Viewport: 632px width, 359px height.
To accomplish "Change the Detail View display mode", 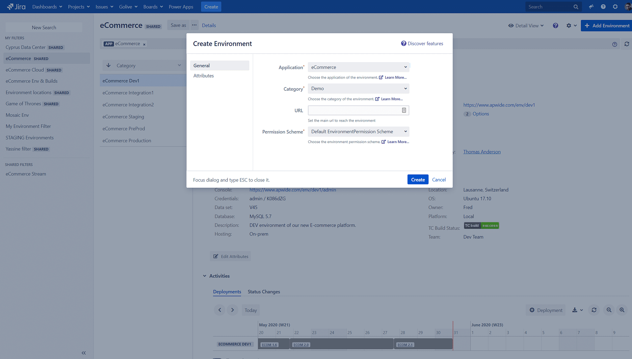I will coord(526,25).
